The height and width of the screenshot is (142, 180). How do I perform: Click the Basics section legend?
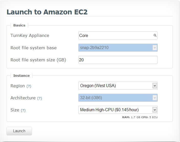(19, 25)
